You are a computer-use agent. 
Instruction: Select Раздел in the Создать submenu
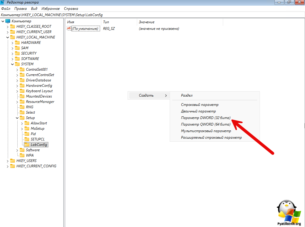pos(187,95)
